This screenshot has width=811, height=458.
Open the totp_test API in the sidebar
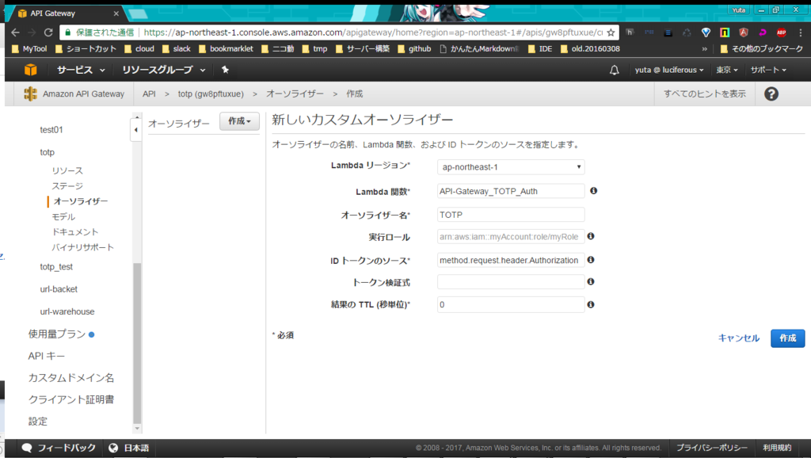tap(56, 266)
